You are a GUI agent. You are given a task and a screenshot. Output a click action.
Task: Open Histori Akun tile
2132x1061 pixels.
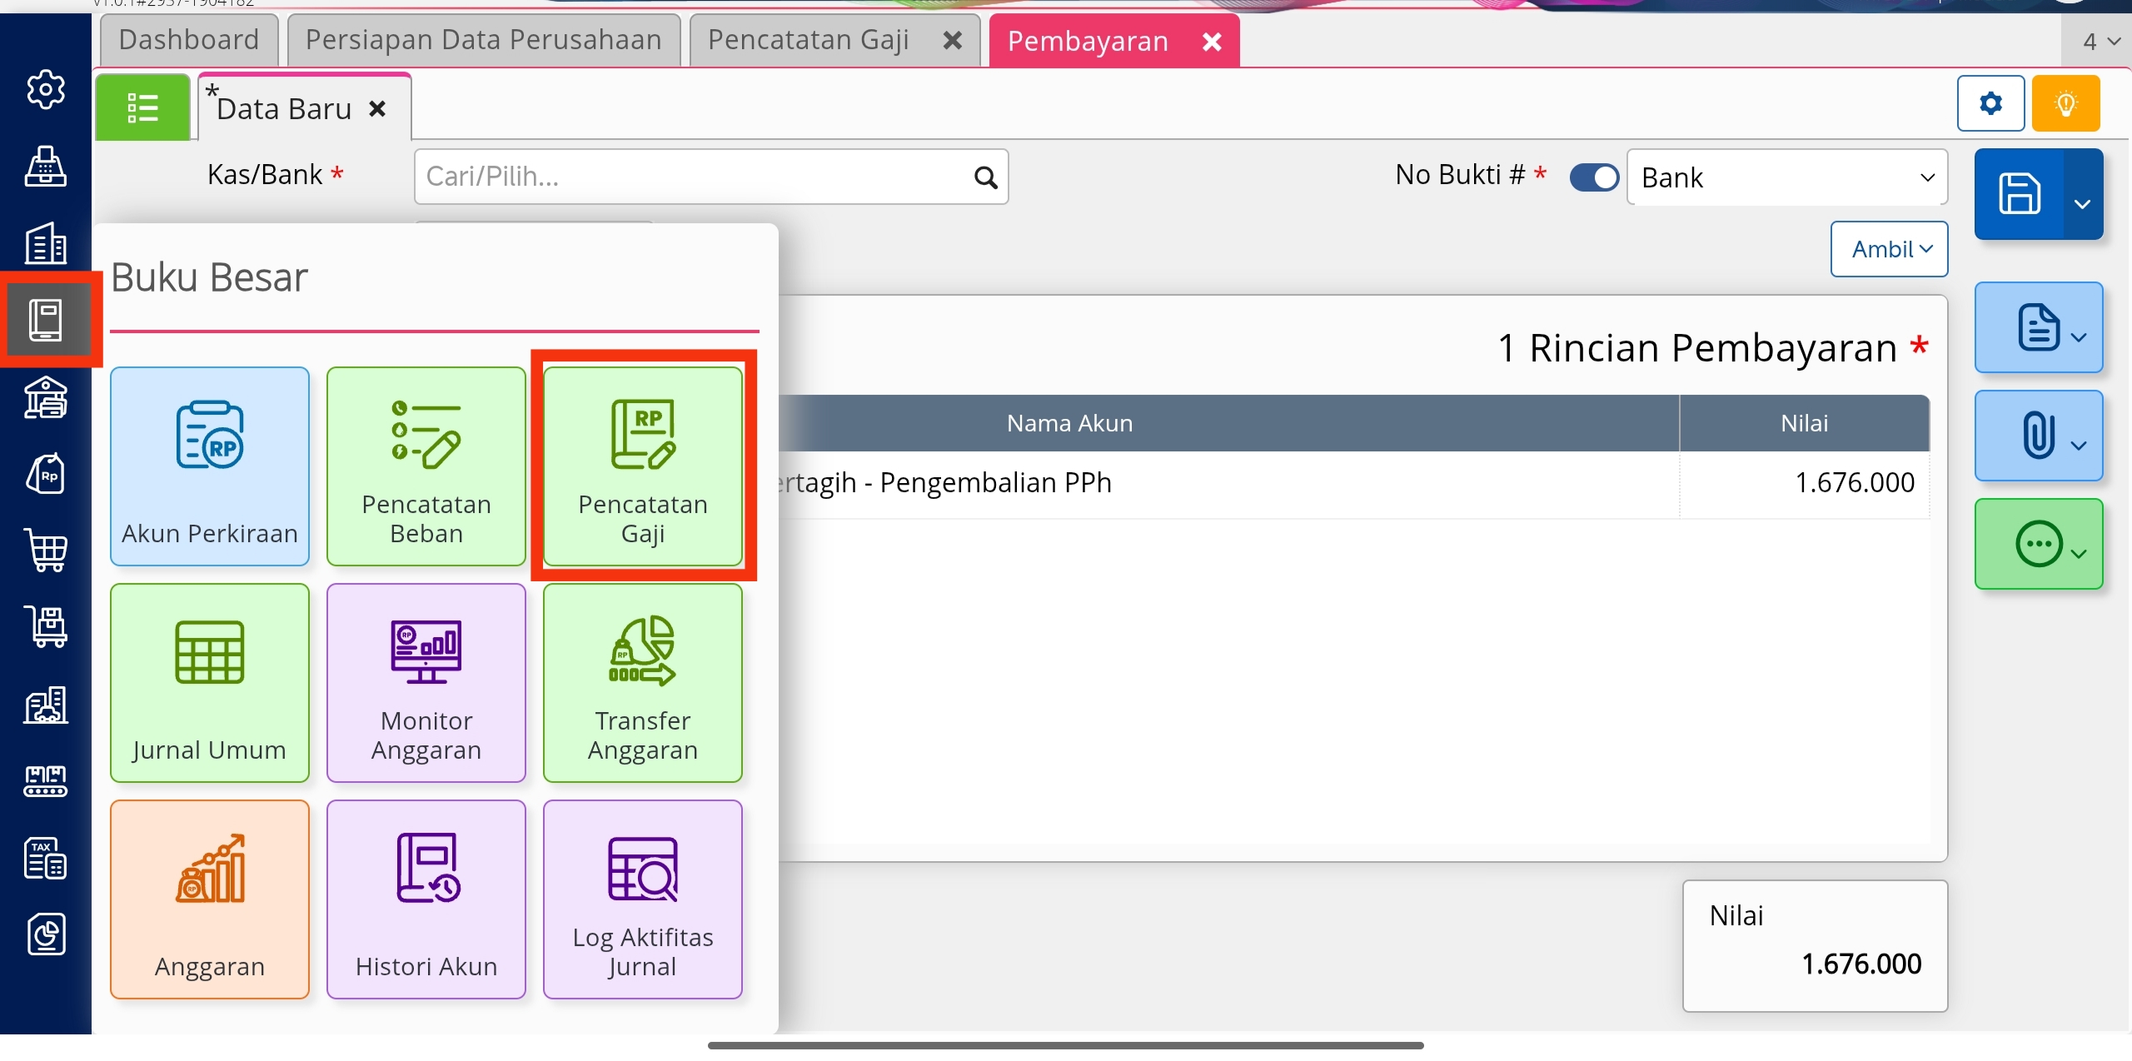click(426, 899)
